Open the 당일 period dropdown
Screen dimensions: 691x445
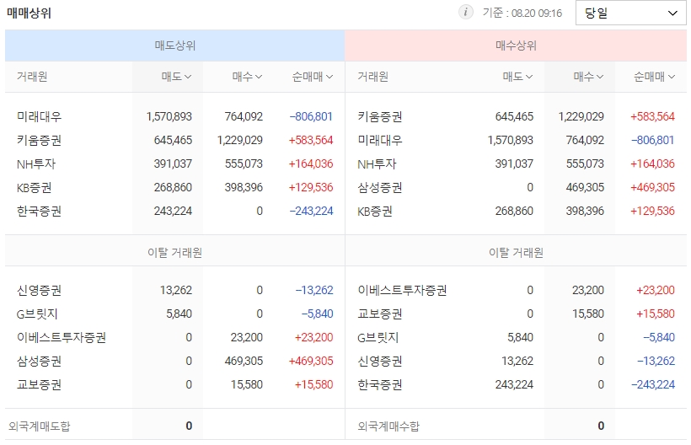click(x=630, y=13)
